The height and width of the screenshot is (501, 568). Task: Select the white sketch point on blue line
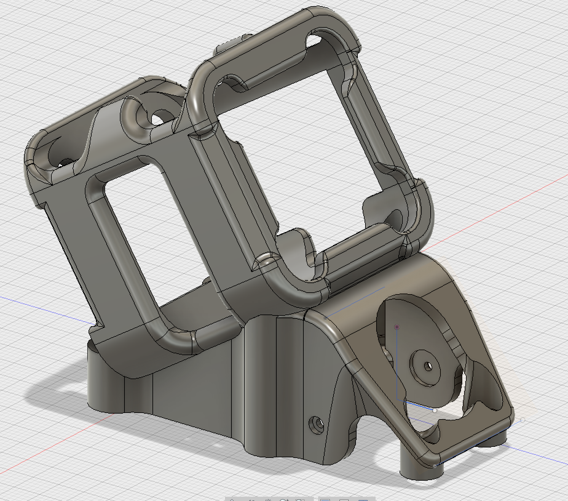click(x=435, y=410)
